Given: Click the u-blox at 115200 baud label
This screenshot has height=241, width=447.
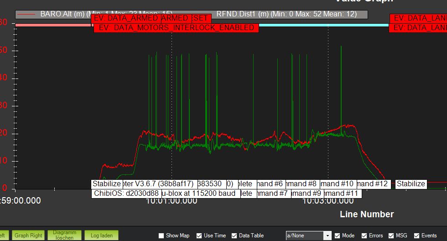Looking at the screenshot, I should 201,194.
